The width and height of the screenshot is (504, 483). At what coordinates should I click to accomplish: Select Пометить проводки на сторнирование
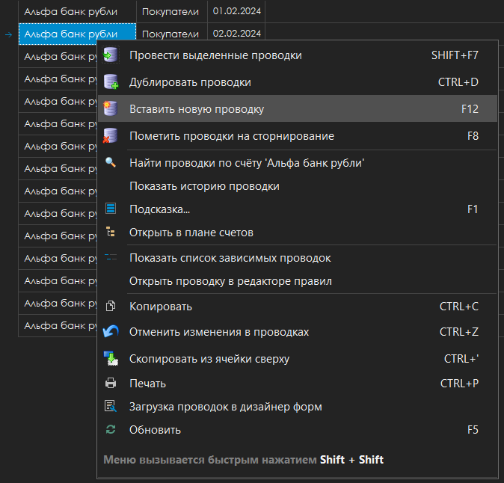click(x=298, y=136)
